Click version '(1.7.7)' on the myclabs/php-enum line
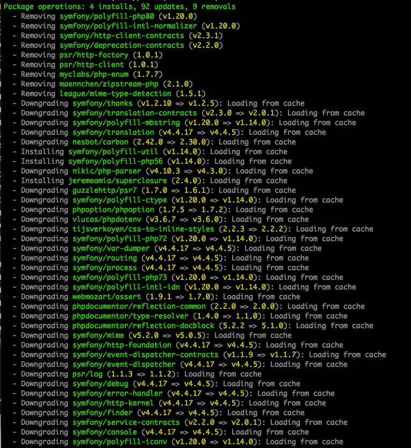Image resolution: width=411 pixels, height=448 pixels. click(x=148, y=74)
